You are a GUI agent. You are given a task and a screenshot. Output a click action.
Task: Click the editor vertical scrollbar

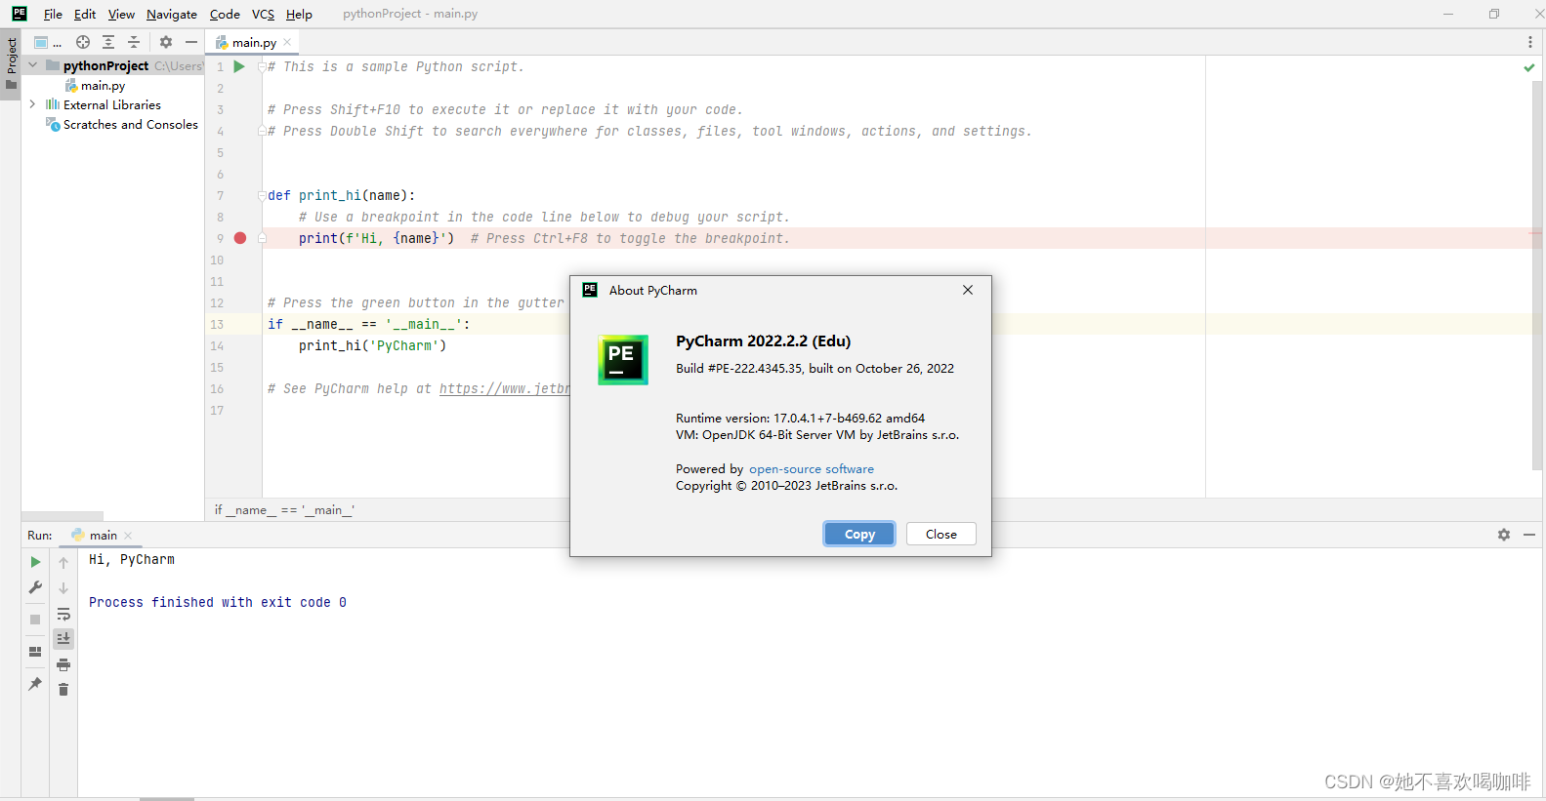(x=1537, y=273)
